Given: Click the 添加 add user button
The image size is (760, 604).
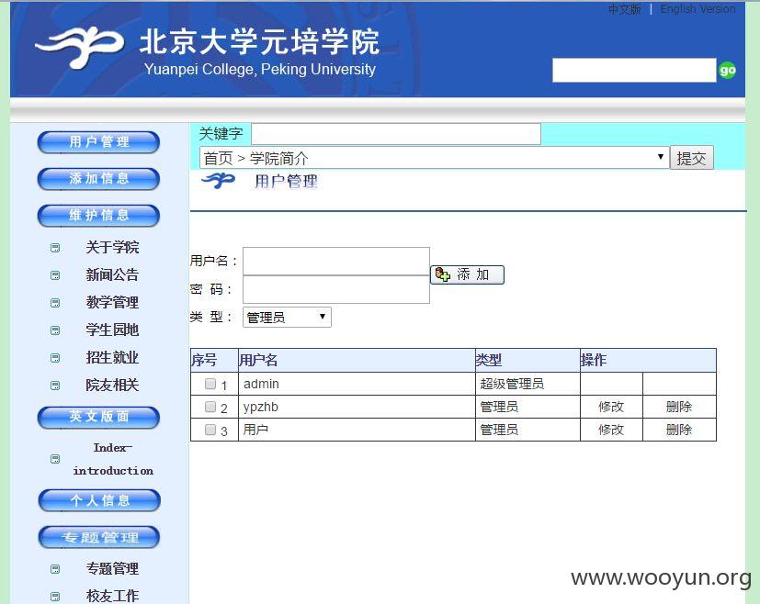Looking at the screenshot, I should (467, 274).
